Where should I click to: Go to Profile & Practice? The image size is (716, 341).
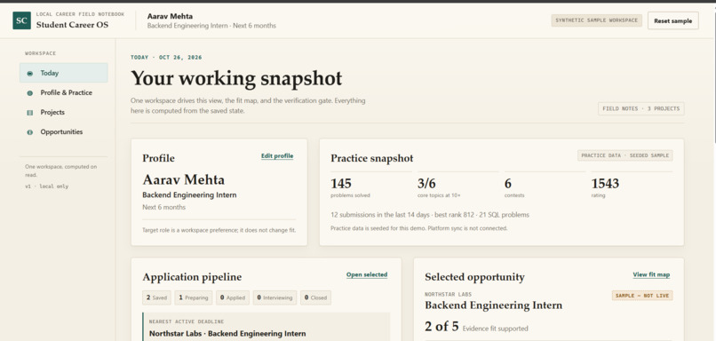click(63, 92)
